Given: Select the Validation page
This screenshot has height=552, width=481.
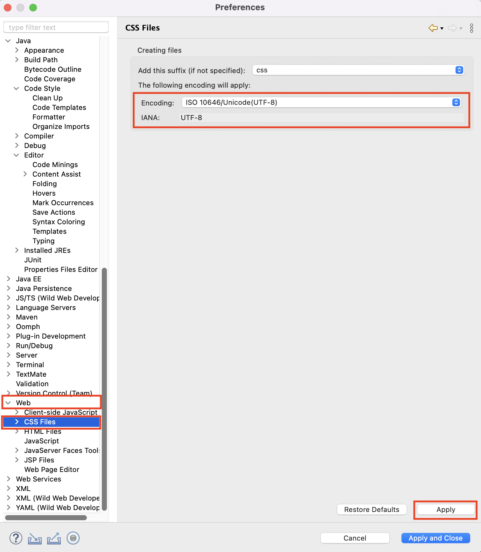Looking at the screenshot, I should (x=32, y=384).
